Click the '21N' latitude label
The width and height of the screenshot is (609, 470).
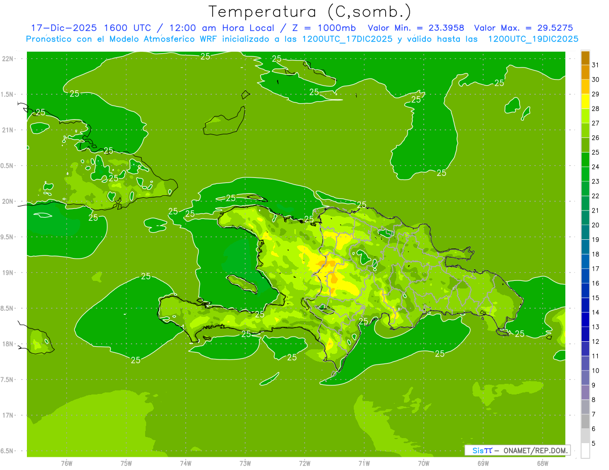8,130
